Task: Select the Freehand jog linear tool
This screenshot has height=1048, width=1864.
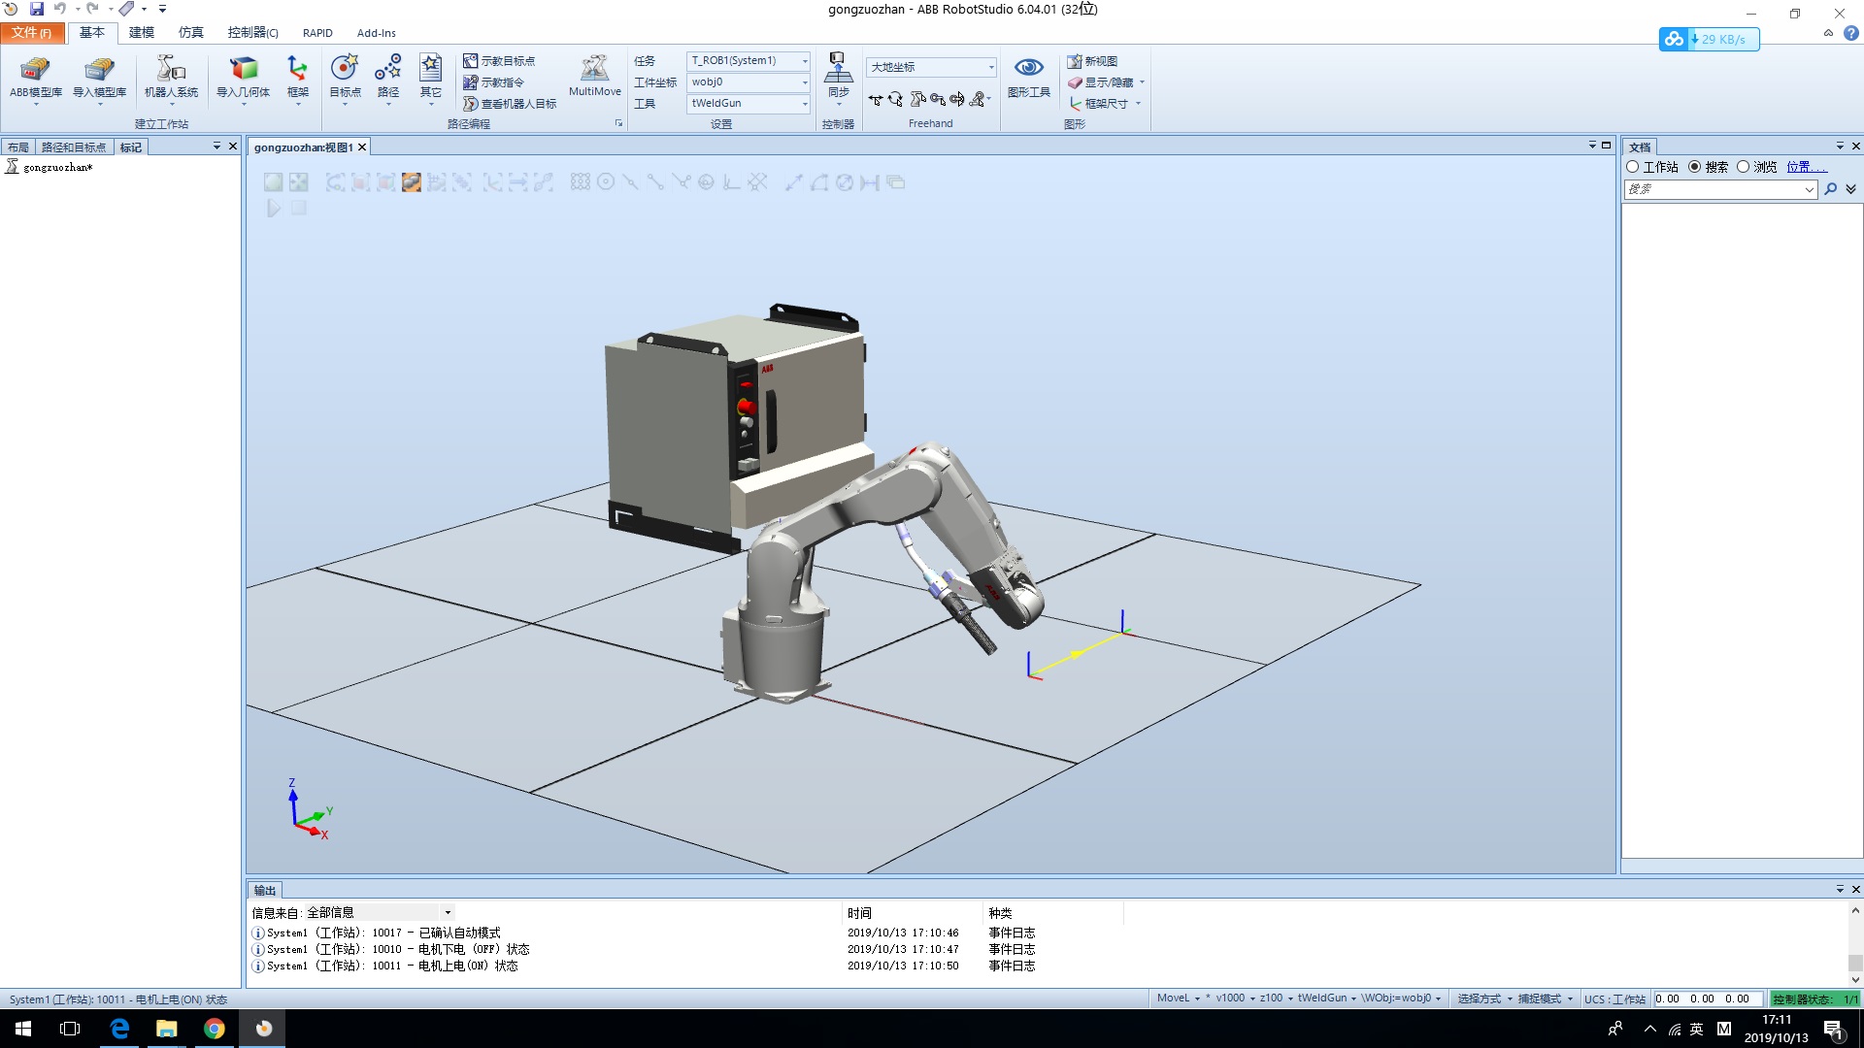Action: pos(937,99)
